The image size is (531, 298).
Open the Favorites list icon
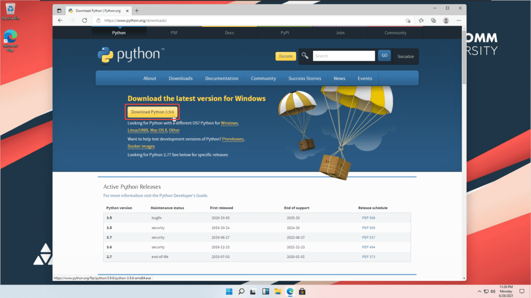pos(421,21)
